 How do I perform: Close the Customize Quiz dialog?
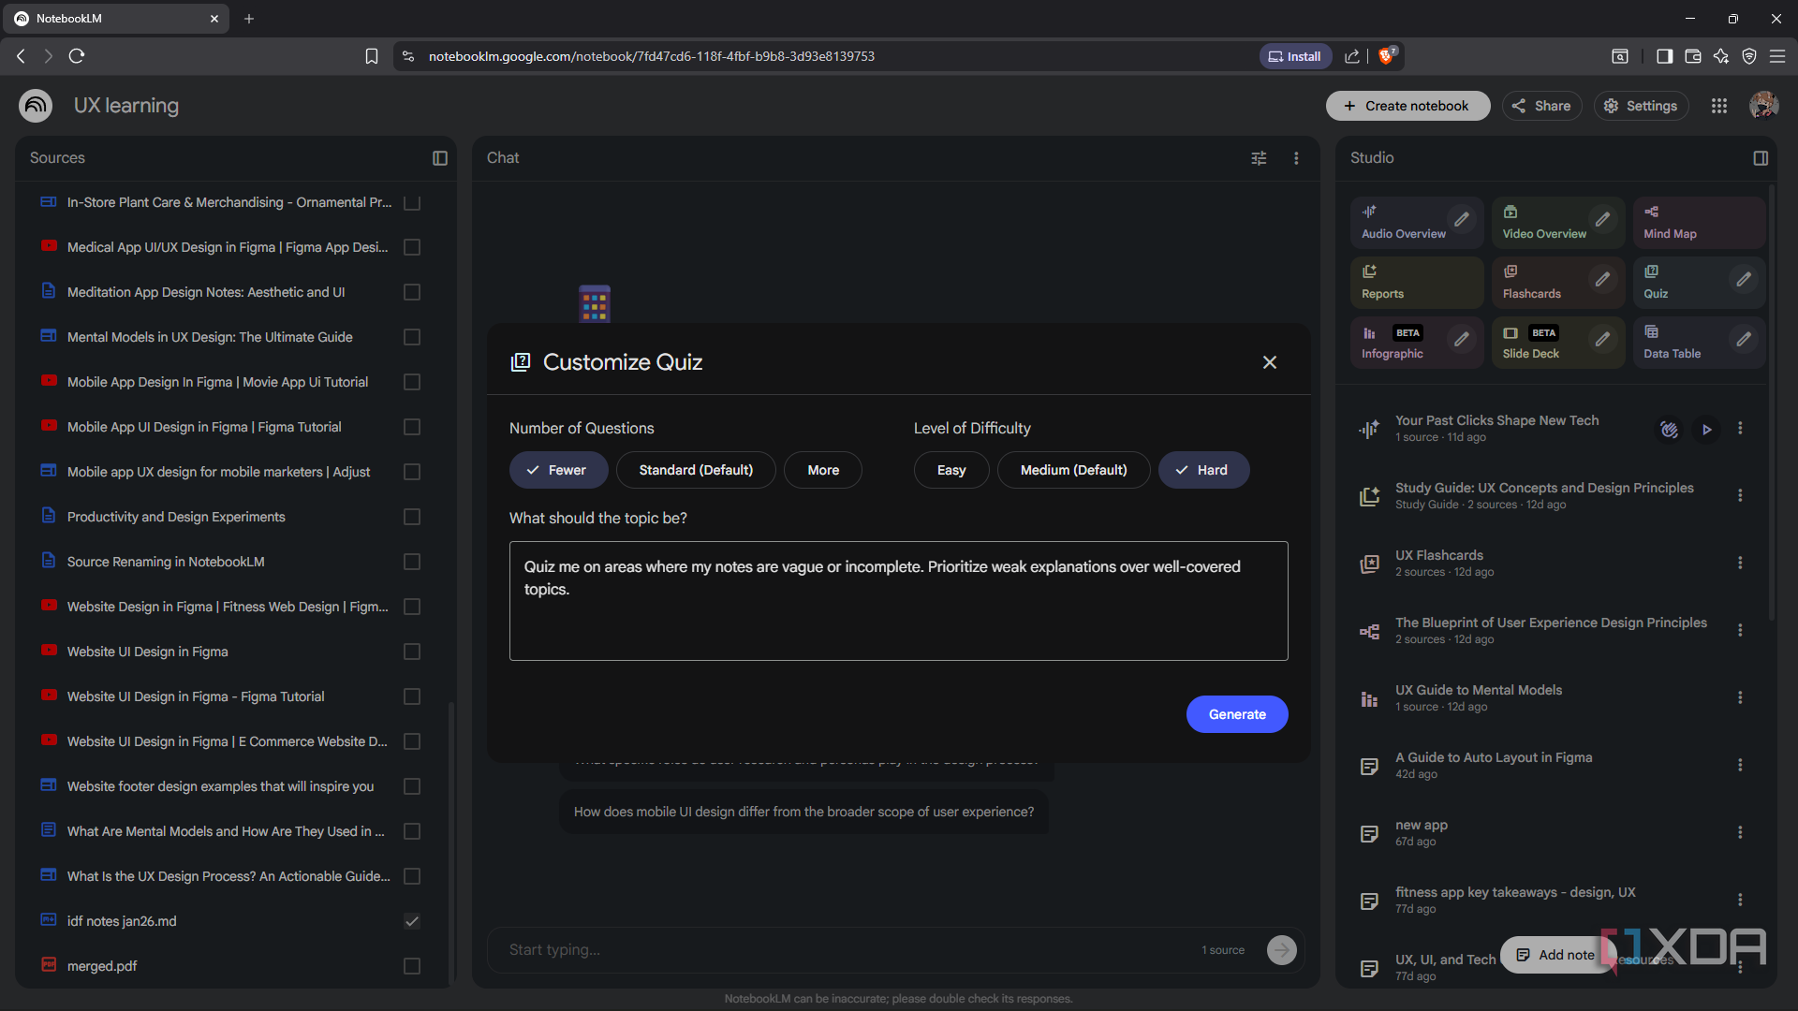point(1269,362)
